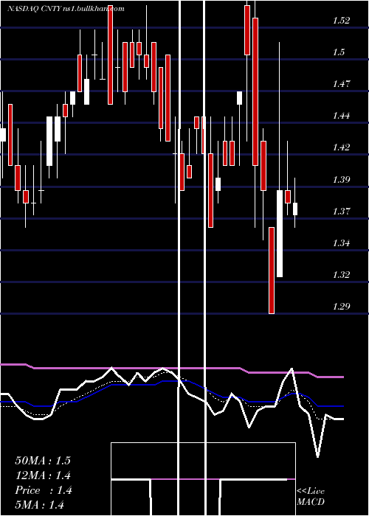Click the 12MA : 1.4 readout
Viewport: 369px width, 516px height.
[43, 475]
